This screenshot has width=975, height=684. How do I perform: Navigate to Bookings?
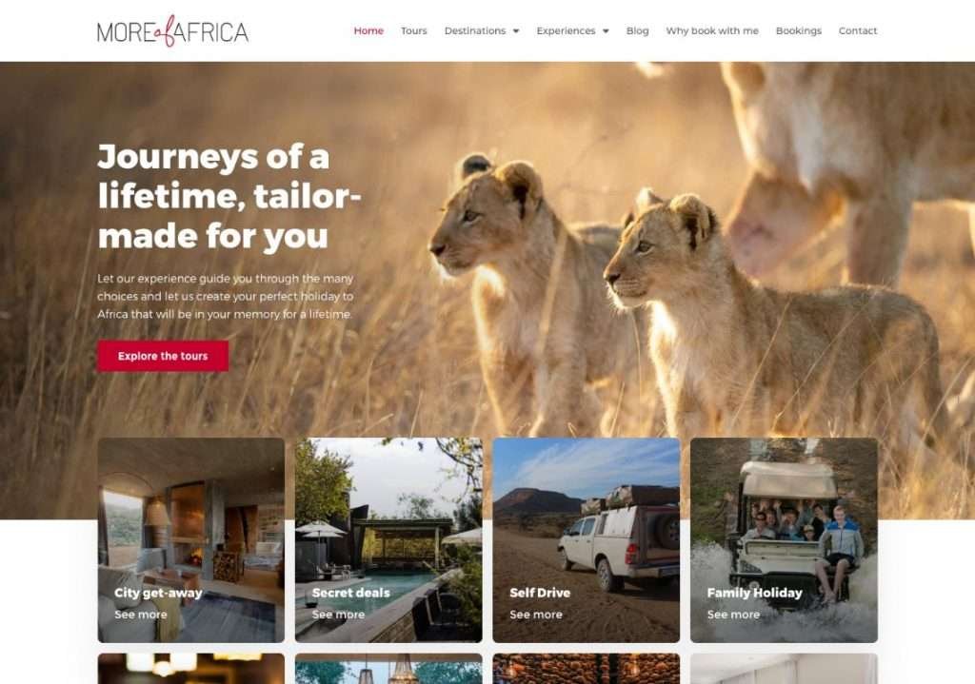(x=799, y=30)
